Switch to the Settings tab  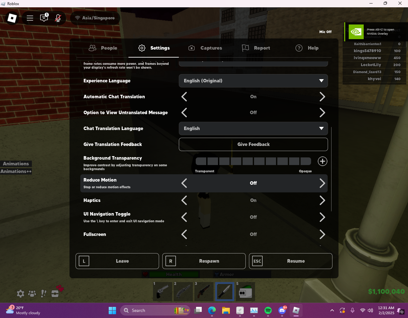coord(154,48)
